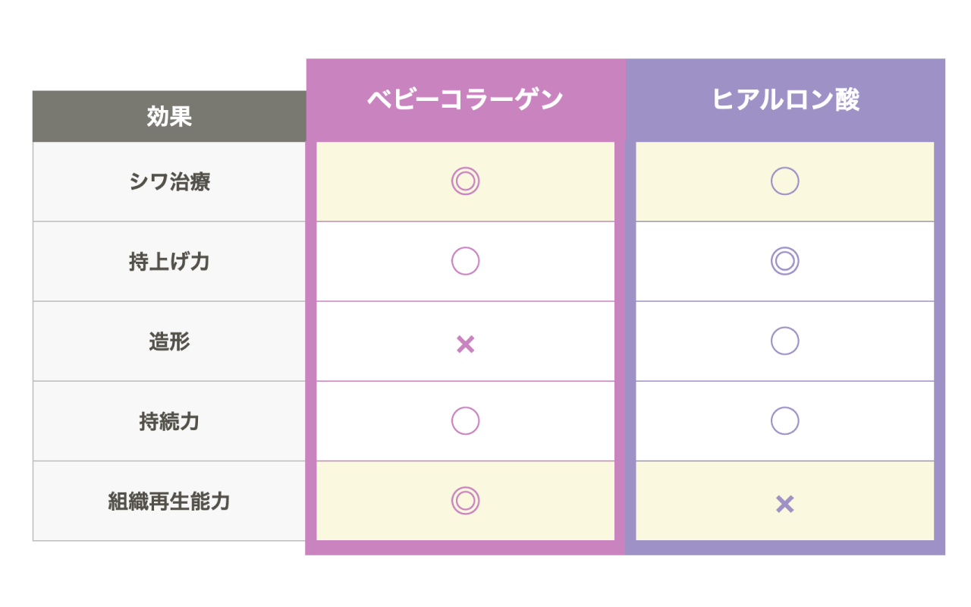The image size is (971, 607).
Task: Click circle for 持続力 under ヒアルロン酸
Action: [784, 420]
